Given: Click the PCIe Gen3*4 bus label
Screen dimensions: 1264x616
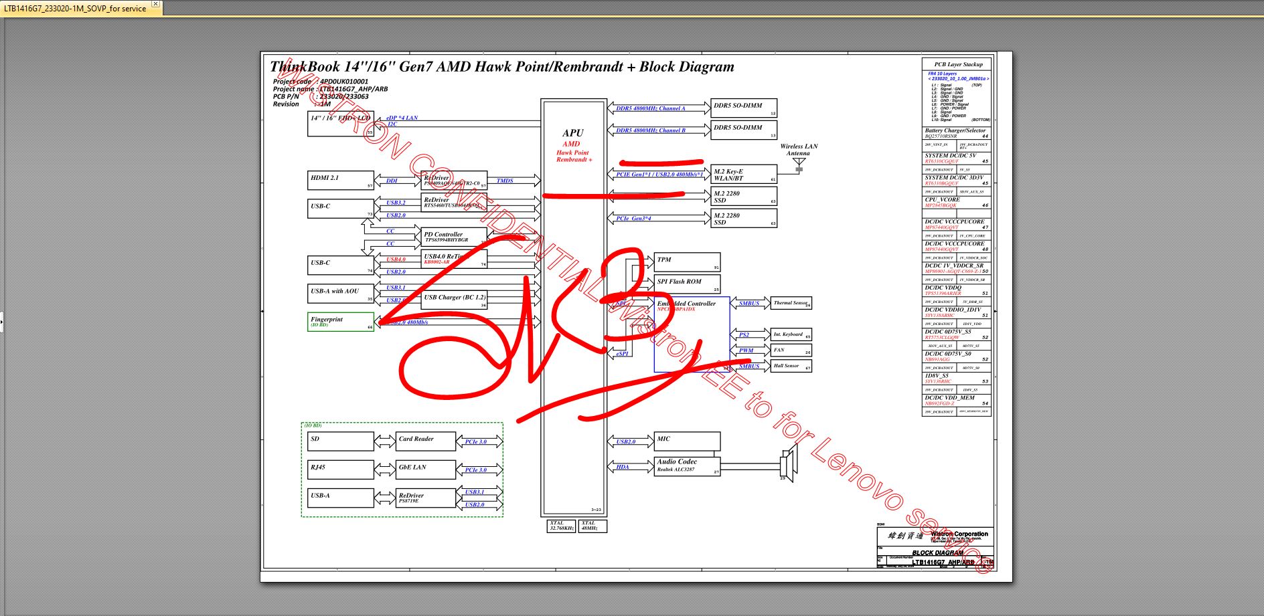Looking at the screenshot, I should (633, 218).
